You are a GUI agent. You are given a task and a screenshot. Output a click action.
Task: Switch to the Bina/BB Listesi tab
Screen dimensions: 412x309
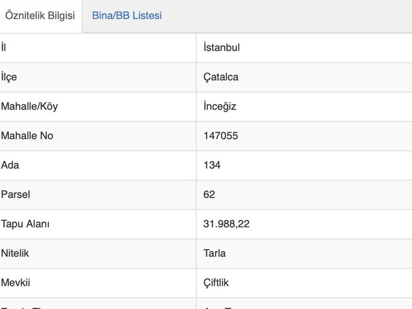pyautogui.click(x=127, y=15)
